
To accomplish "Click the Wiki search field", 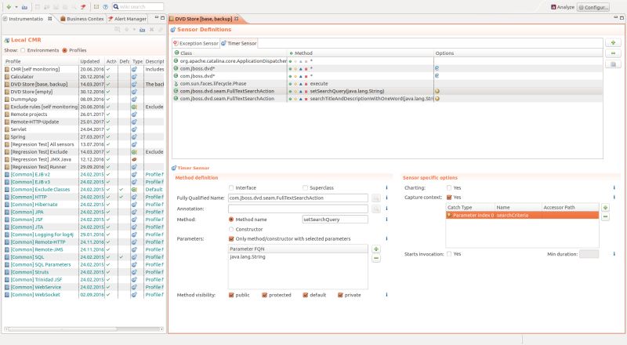I will click(138, 7).
